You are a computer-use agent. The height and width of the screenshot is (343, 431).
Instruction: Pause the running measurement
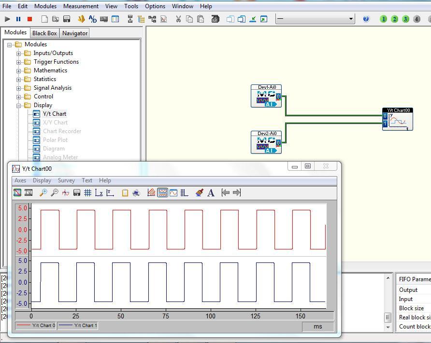pyautogui.click(x=18, y=19)
